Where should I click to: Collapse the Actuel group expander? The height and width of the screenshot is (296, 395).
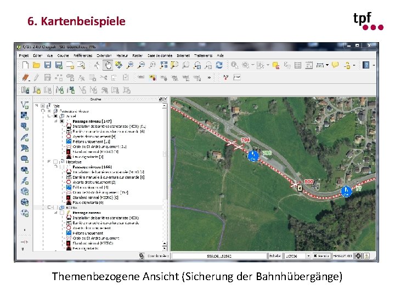pos(49,116)
